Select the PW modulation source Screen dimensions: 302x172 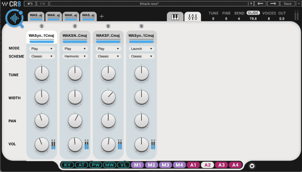tap(96, 165)
